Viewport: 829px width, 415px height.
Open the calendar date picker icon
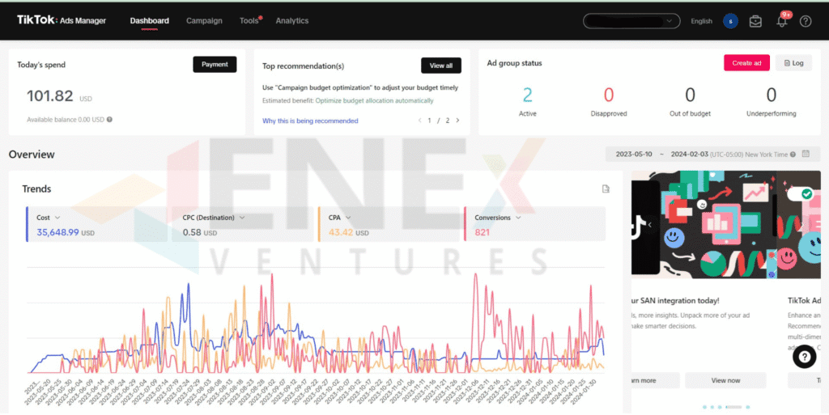tap(806, 154)
